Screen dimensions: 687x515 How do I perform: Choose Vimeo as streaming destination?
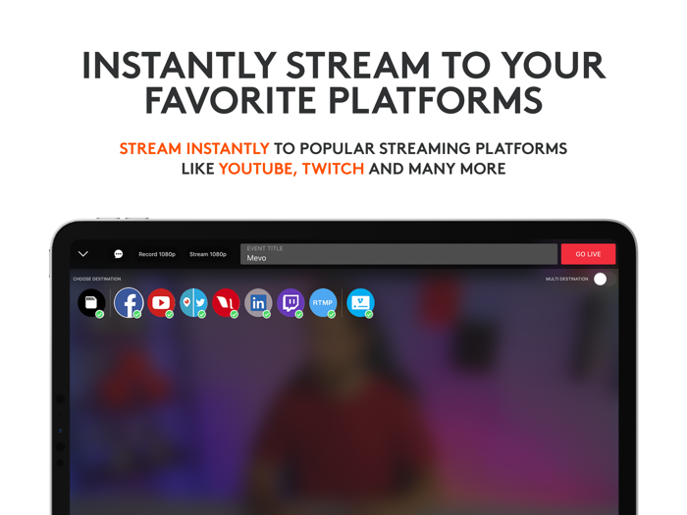tap(360, 302)
